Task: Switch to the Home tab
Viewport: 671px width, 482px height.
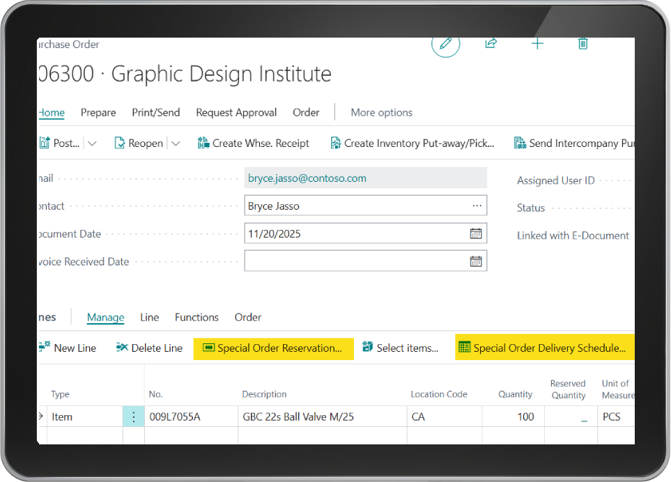Action: tap(52, 112)
